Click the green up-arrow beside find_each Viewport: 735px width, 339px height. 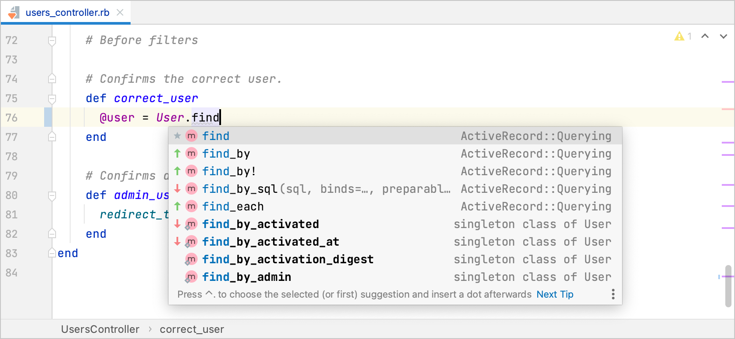coord(176,206)
